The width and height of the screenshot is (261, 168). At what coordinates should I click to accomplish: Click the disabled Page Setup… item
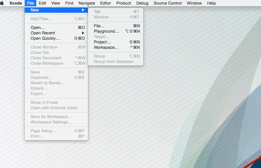tap(56, 131)
